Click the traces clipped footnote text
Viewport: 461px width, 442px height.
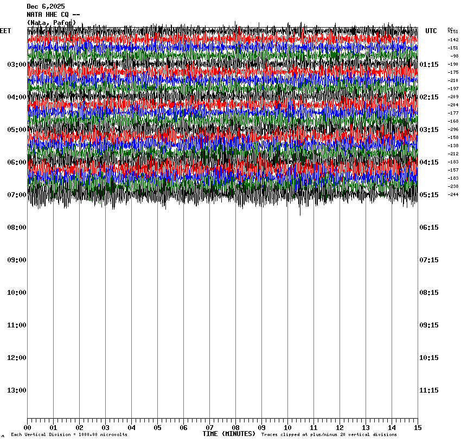click(x=329, y=435)
